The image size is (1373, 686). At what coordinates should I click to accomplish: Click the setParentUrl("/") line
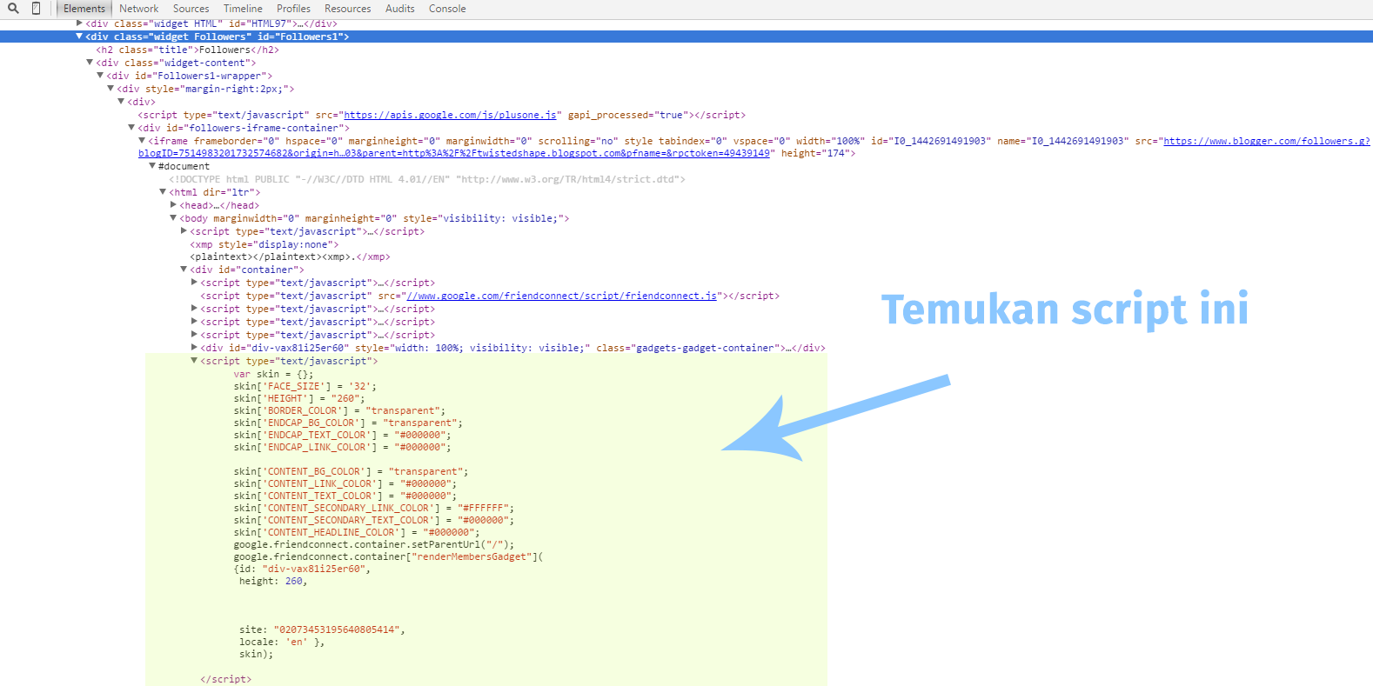pyautogui.click(x=373, y=544)
